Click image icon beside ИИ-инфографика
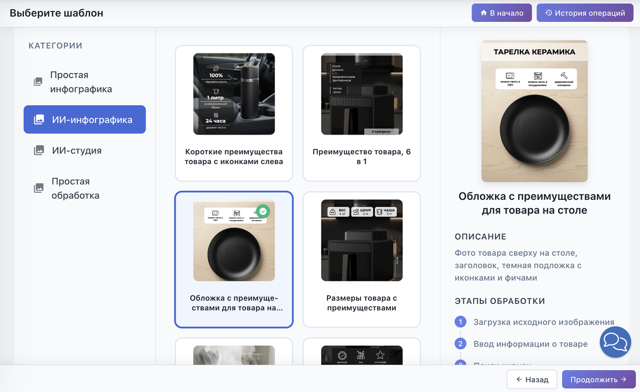 [x=39, y=120]
